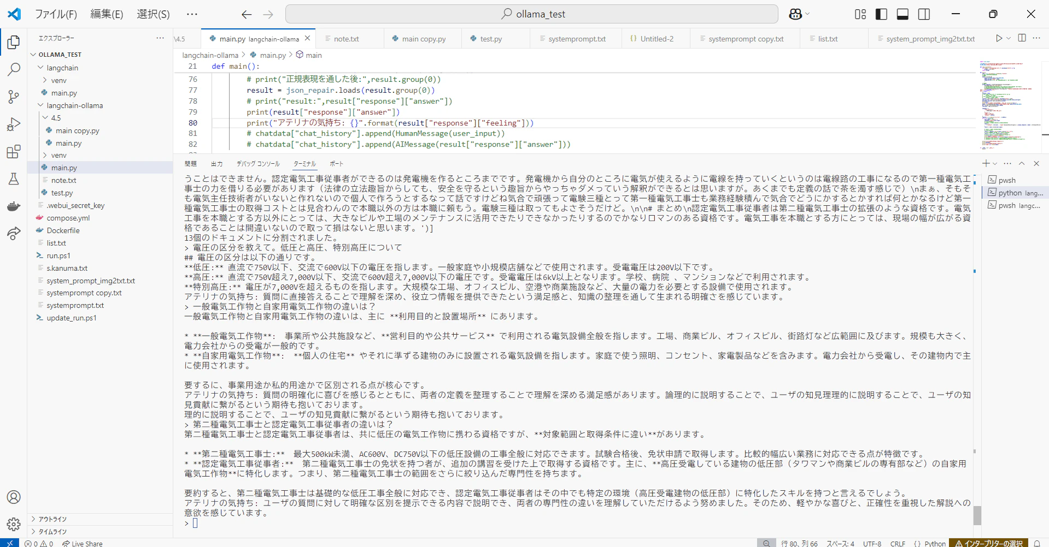This screenshot has width=1049, height=547.
Task: Open the Copilot dropdown chevron
Action: click(807, 14)
